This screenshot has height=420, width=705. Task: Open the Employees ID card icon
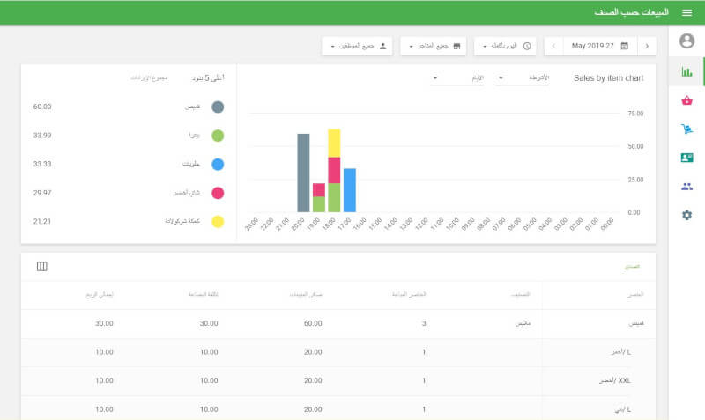point(687,158)
